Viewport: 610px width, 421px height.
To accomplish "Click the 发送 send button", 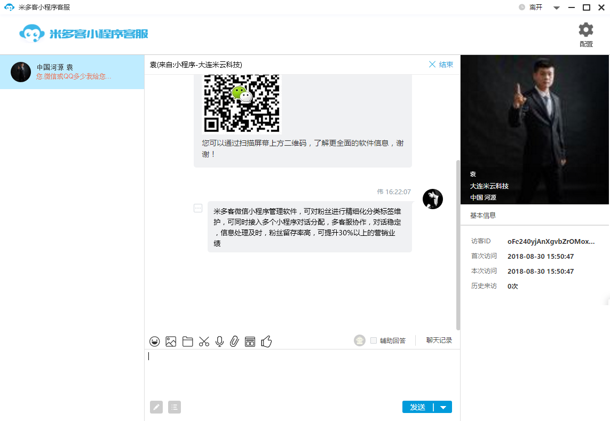I will pyautogui.click(x=417, y=408).
